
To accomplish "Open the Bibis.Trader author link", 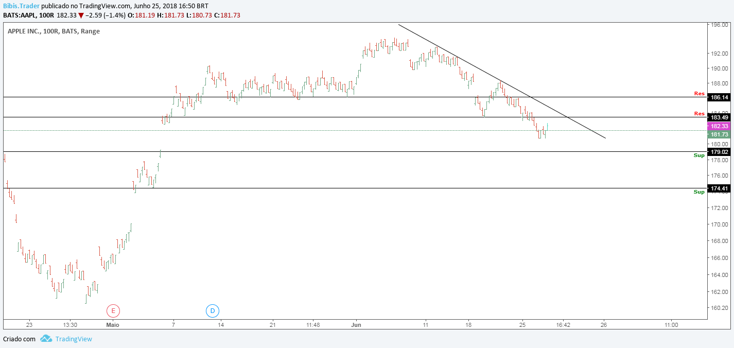I will 21,6.
